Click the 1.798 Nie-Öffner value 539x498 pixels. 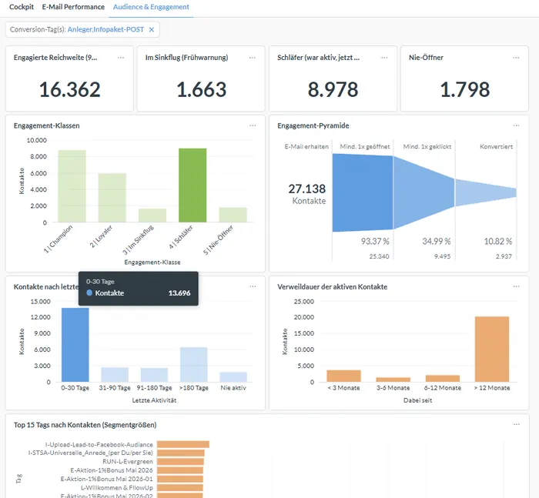click(x=465, y=89)
